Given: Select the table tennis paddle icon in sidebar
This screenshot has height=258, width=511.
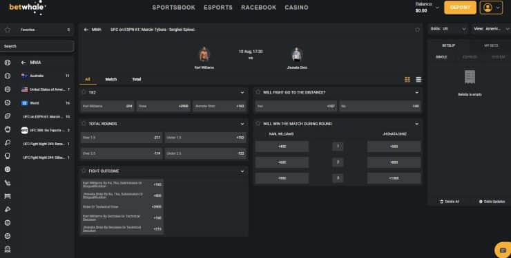Looking at the screenshot, I should click(8, 143).
